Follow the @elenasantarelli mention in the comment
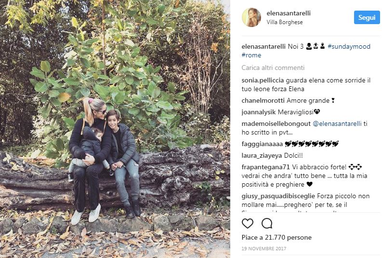This screenshot has height=258, width=382. click(337, 124)
